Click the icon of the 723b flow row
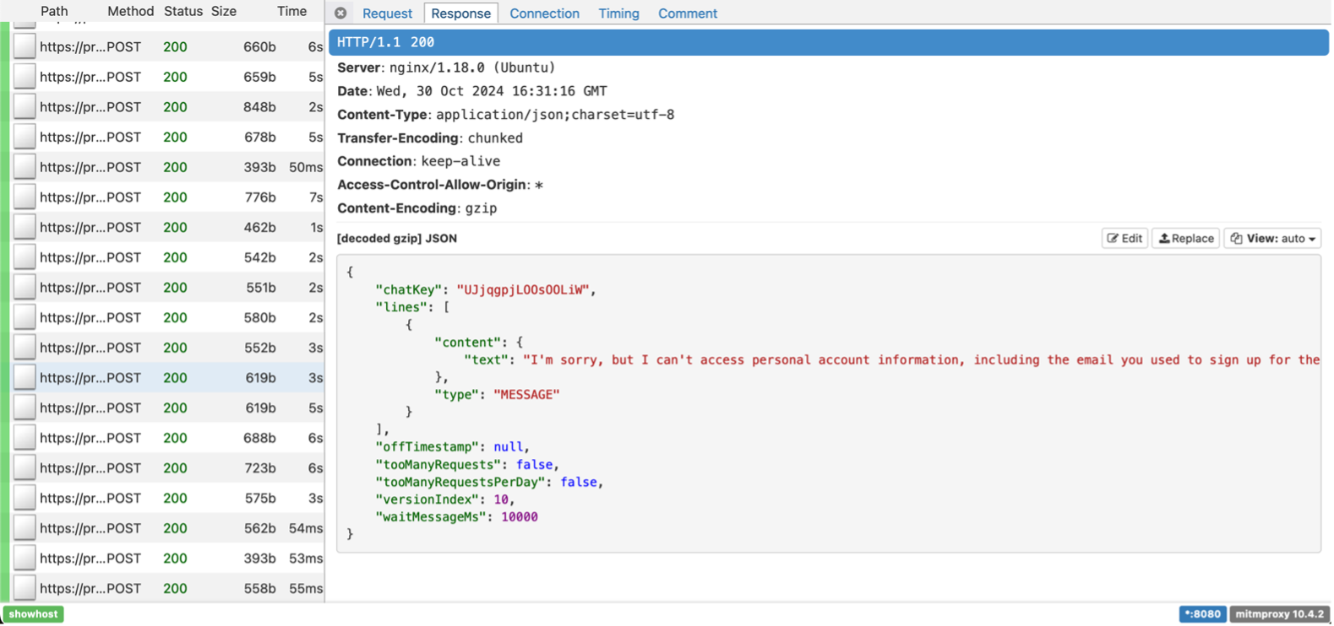Screen dimensions: 1334x626 coord(25,468)
